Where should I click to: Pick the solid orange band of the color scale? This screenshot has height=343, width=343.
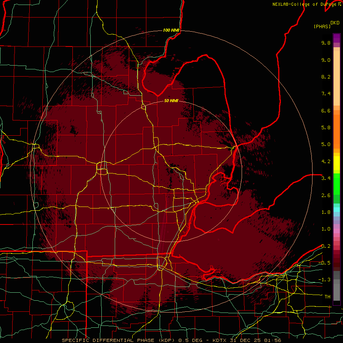point(337,131)
